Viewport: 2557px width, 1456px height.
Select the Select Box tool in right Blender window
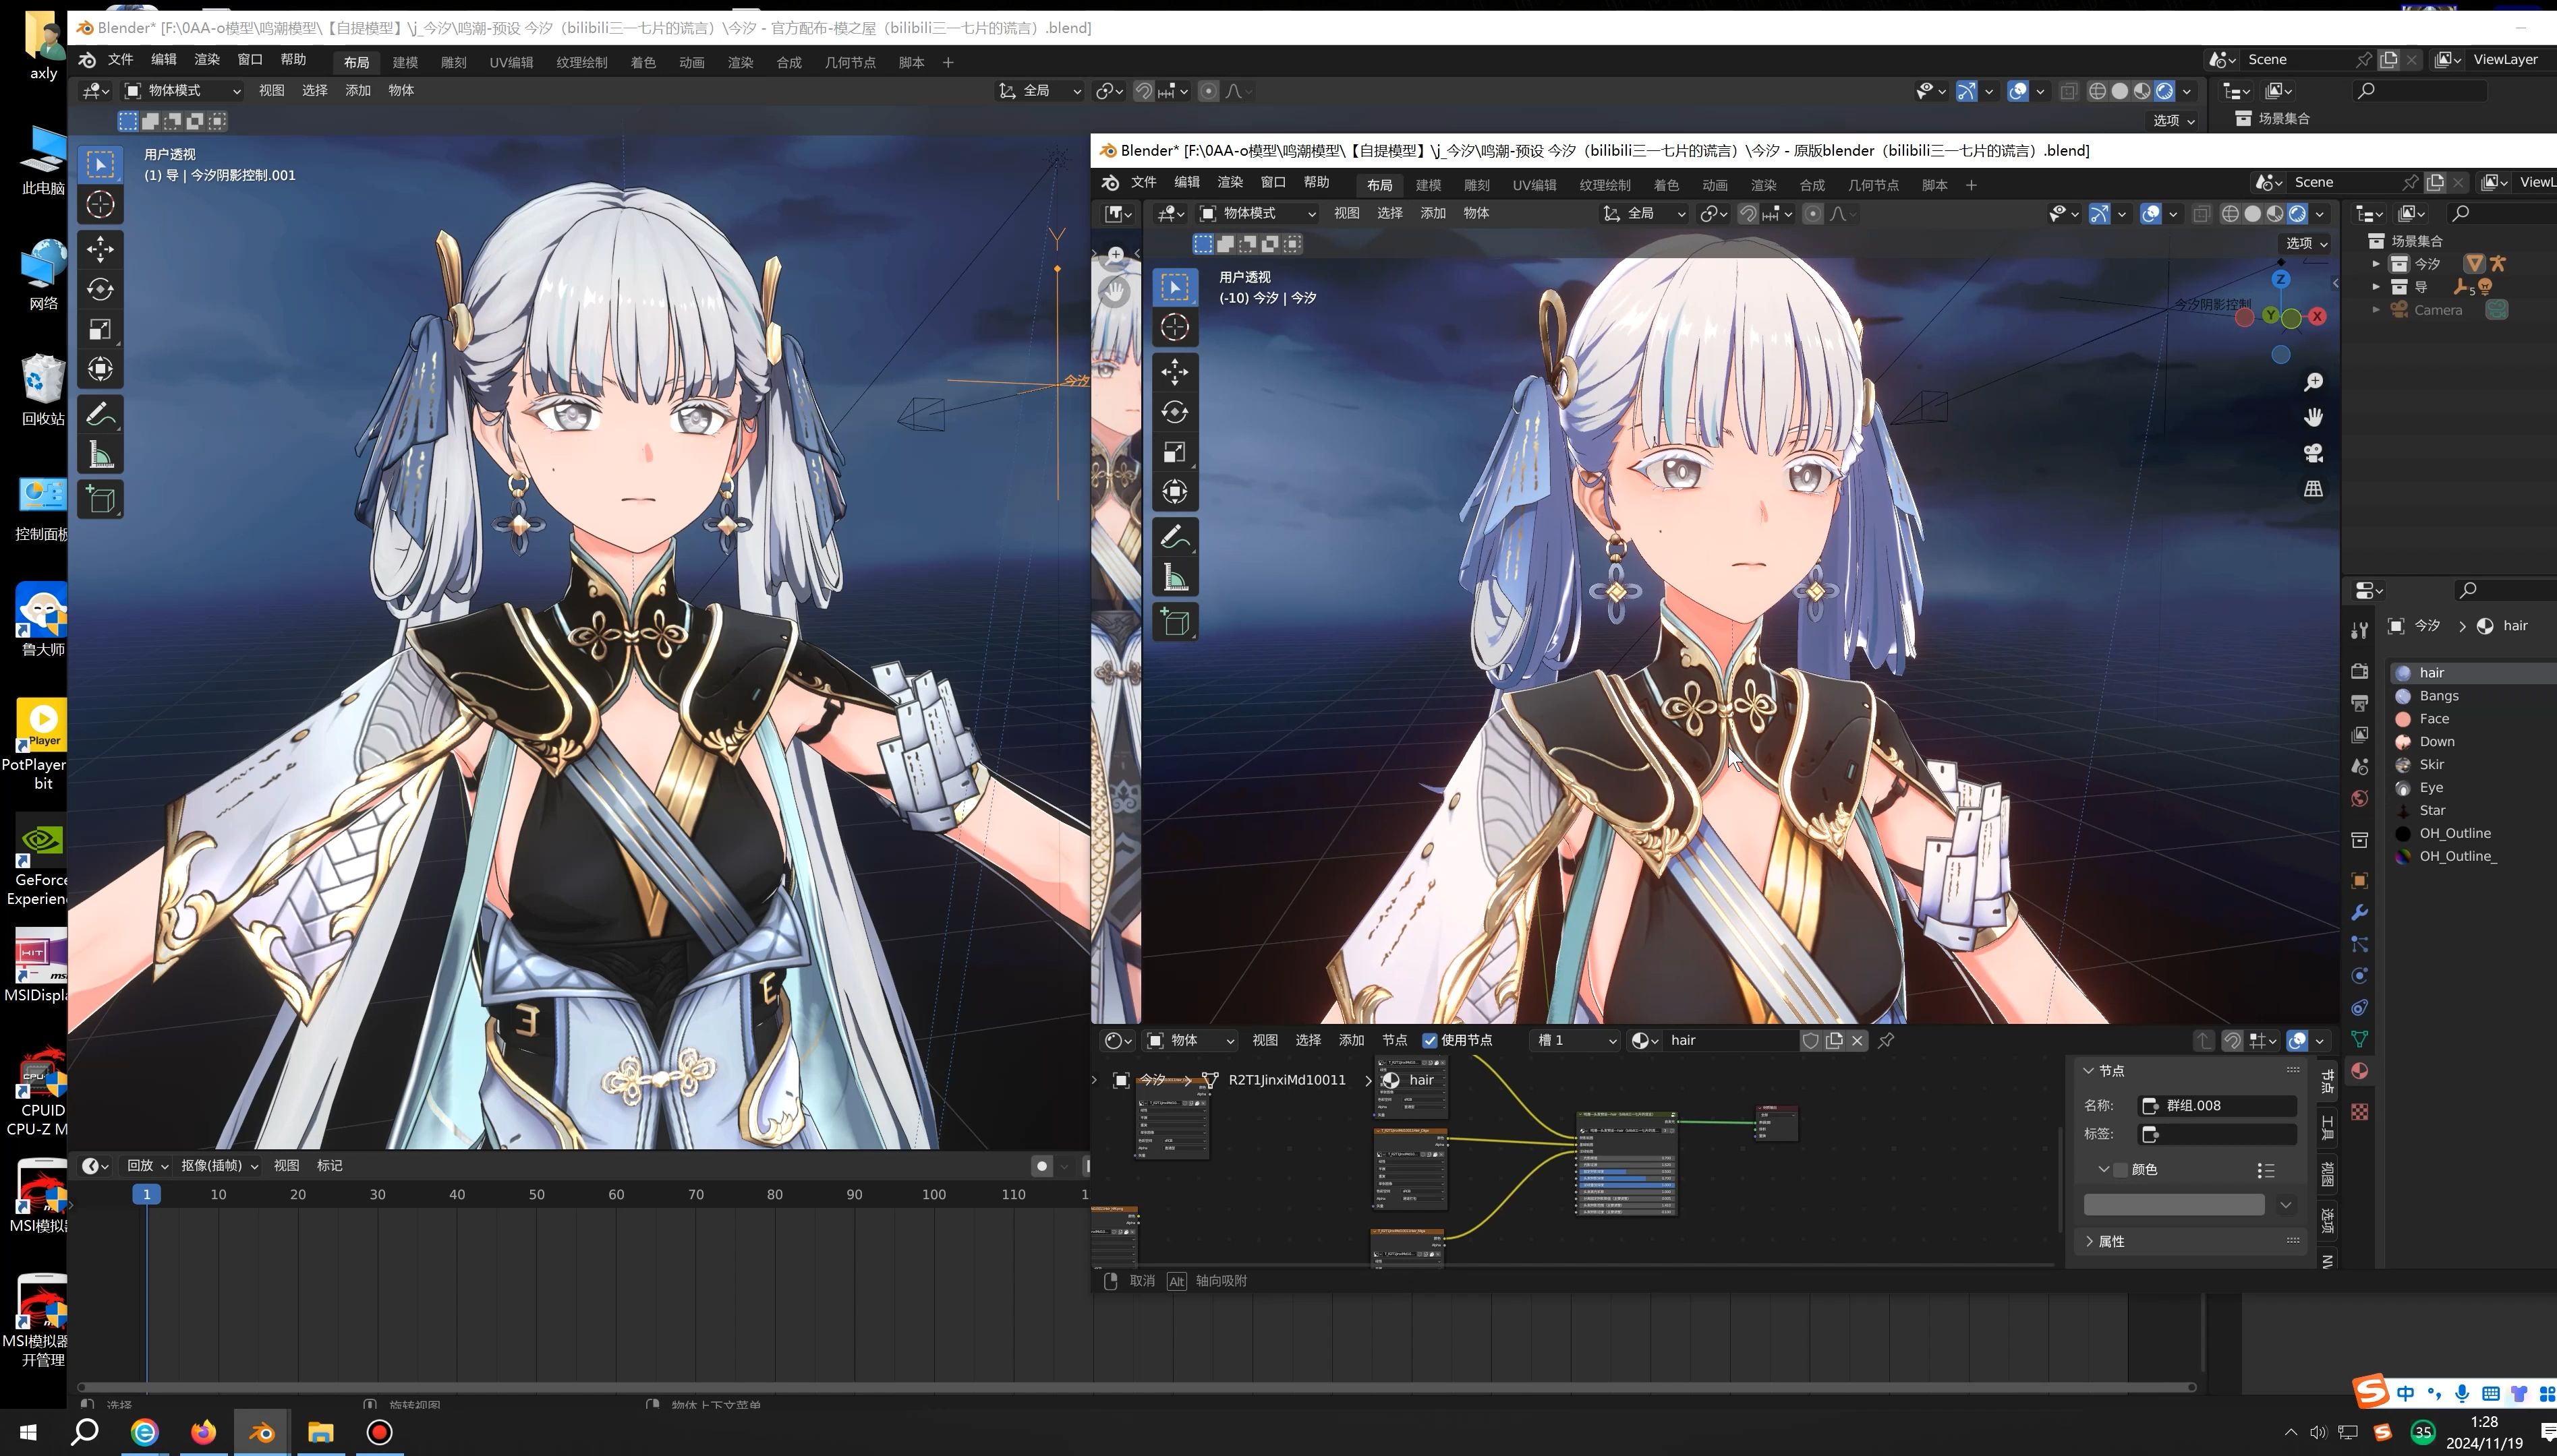(1174, 287)
